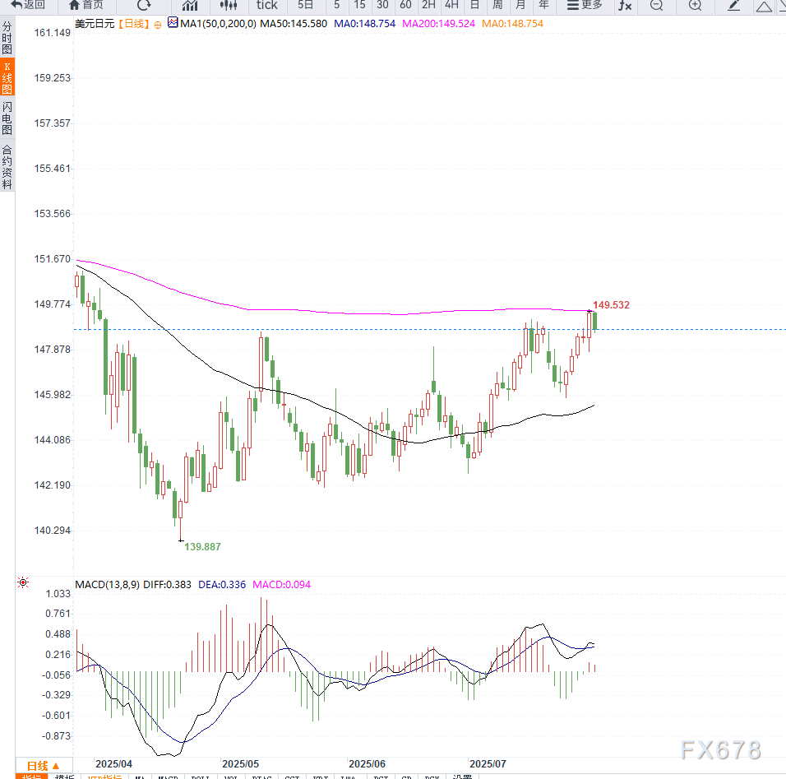Click the MA1 indicator chart icon
The height and width of the screenshot is (779, 786).
coord(173,23)
